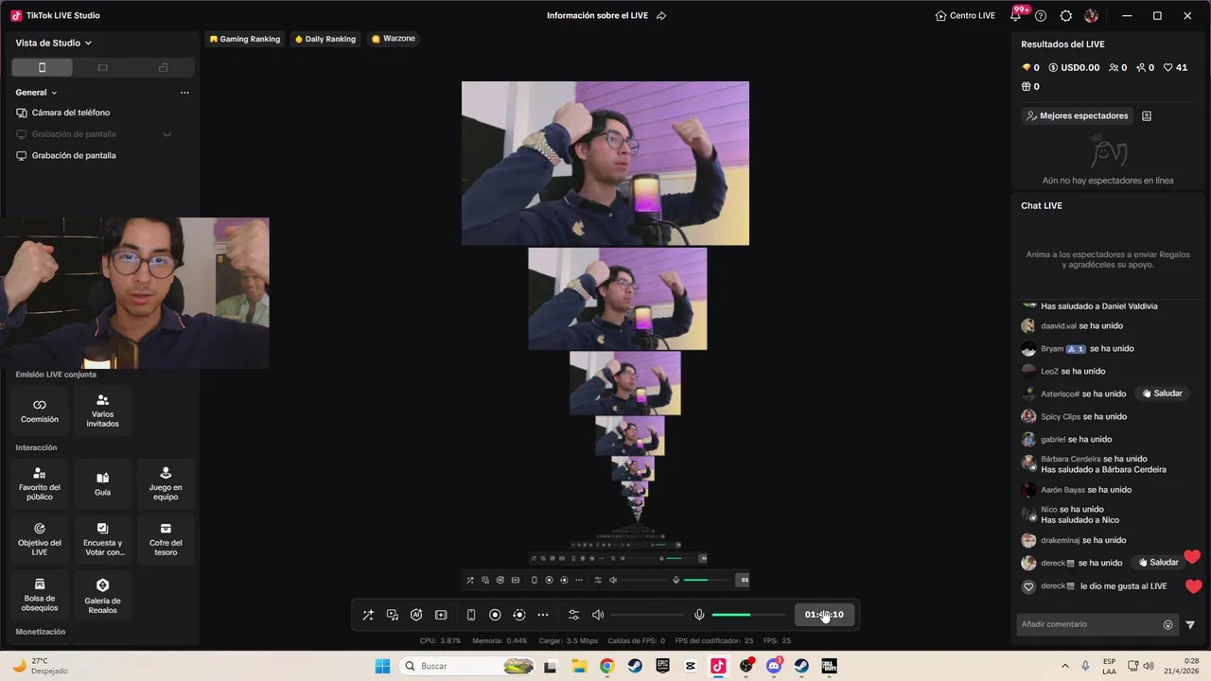Open the General scene three-dot menu
The width and height of the screenshot is (1211, 681).
click(x=184, y=93)
